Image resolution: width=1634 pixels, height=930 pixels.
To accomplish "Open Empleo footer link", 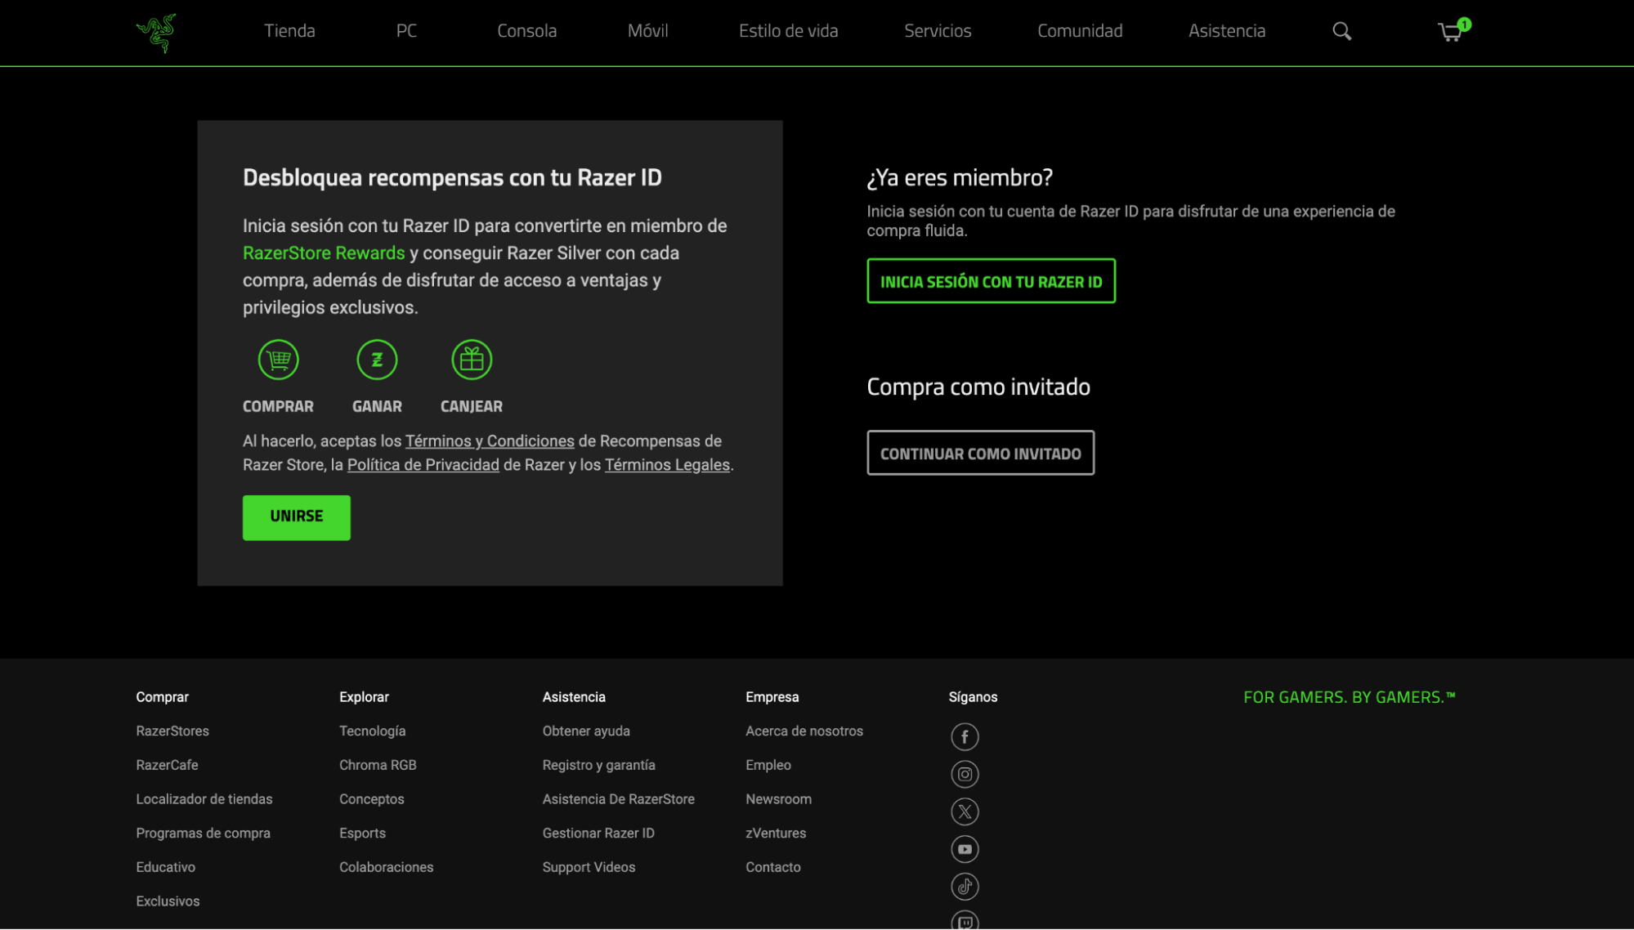I will 768,766.
